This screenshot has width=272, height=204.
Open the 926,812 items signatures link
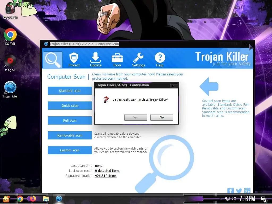click(106, 176)
